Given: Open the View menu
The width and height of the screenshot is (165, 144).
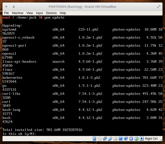Looking at the screenshot, I should 30,13.
